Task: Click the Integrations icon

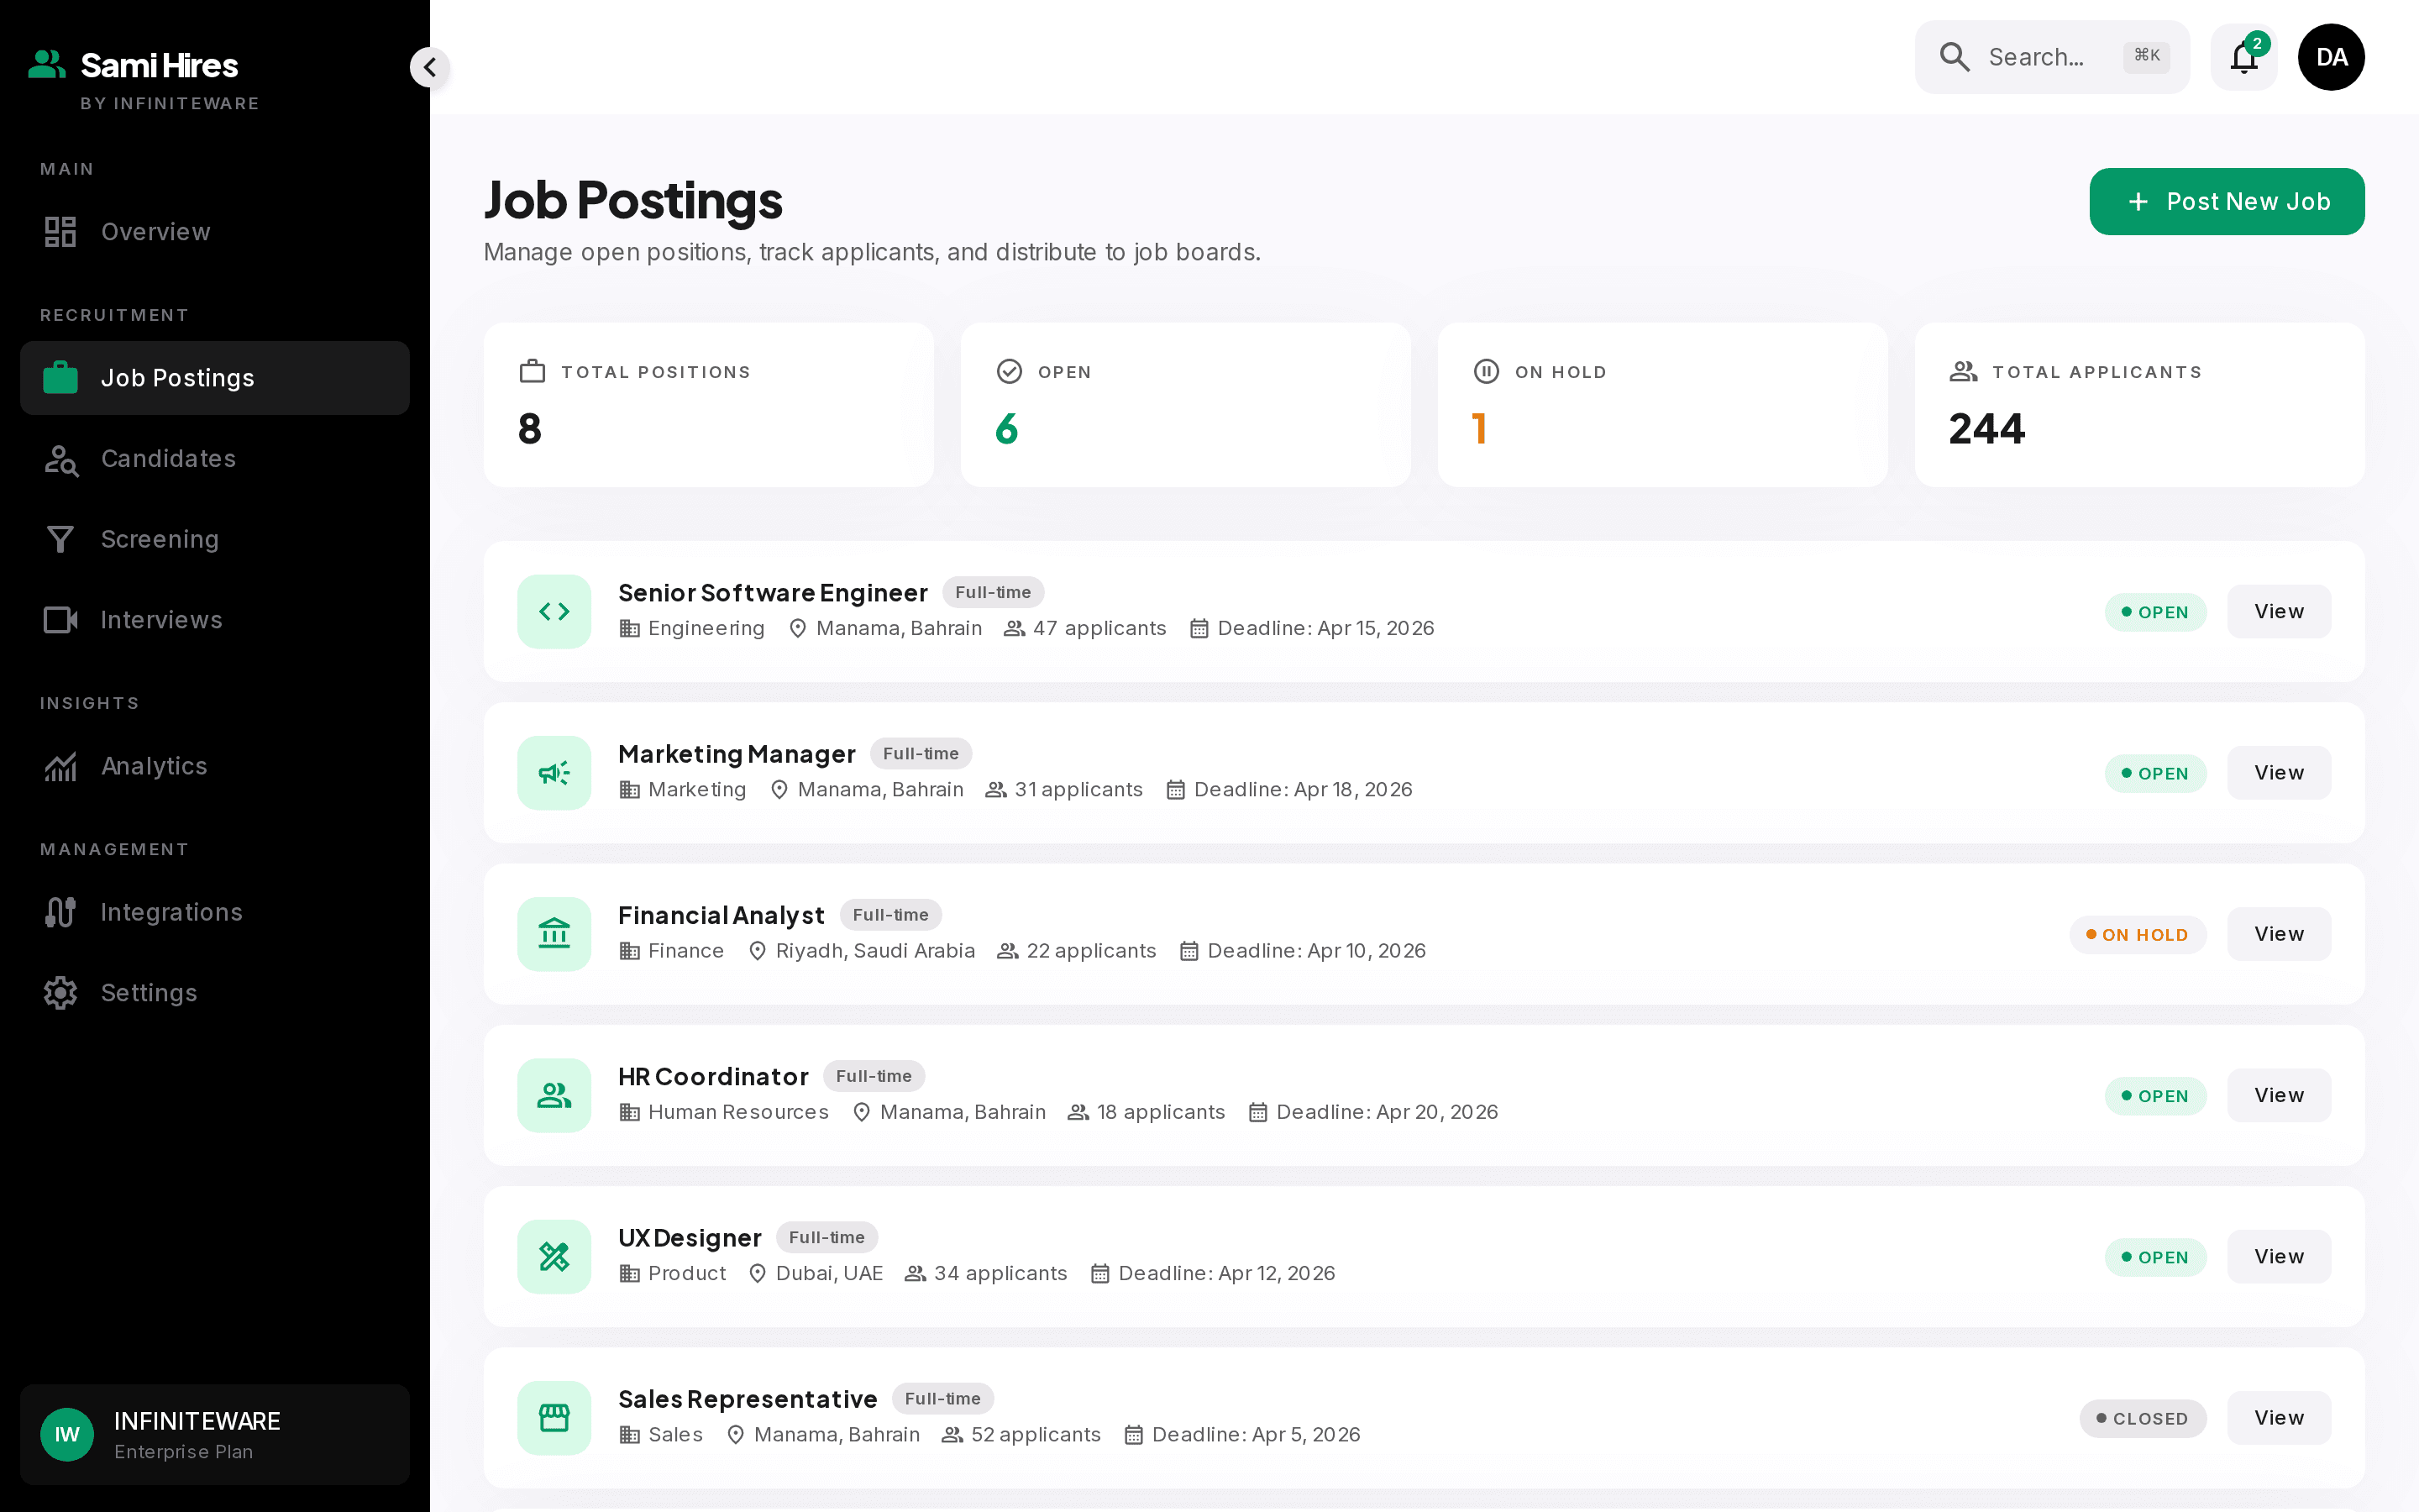Action: (x=60, y=912)
